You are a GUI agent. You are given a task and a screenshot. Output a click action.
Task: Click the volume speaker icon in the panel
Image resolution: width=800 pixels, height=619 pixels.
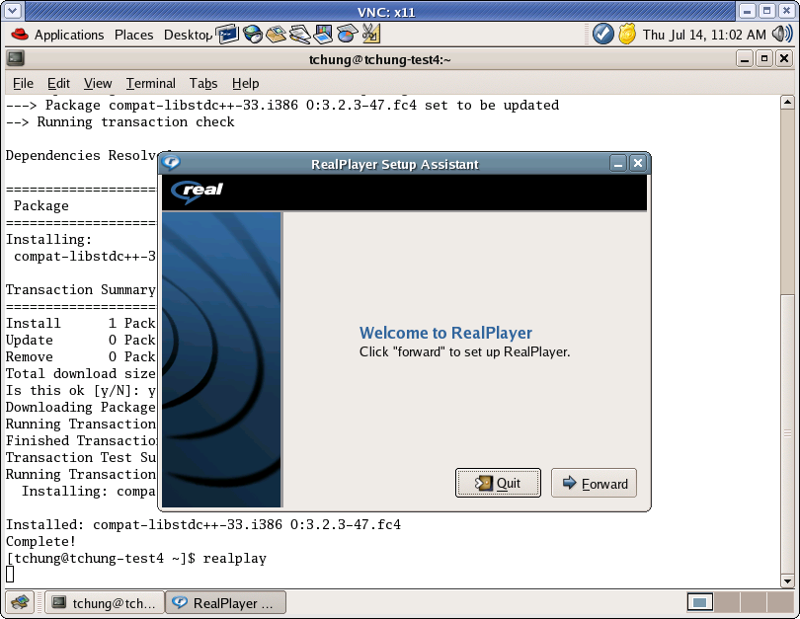tap(782, 35)
